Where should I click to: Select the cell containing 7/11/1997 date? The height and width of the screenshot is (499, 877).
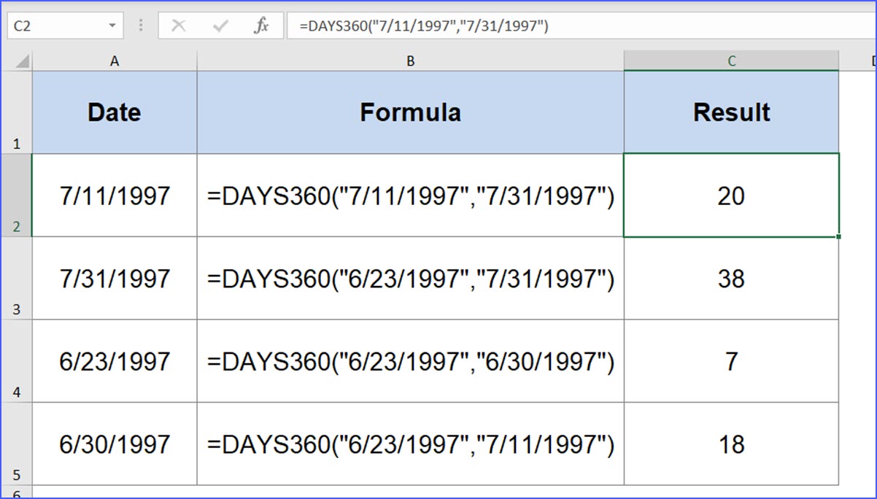[114, 196]
